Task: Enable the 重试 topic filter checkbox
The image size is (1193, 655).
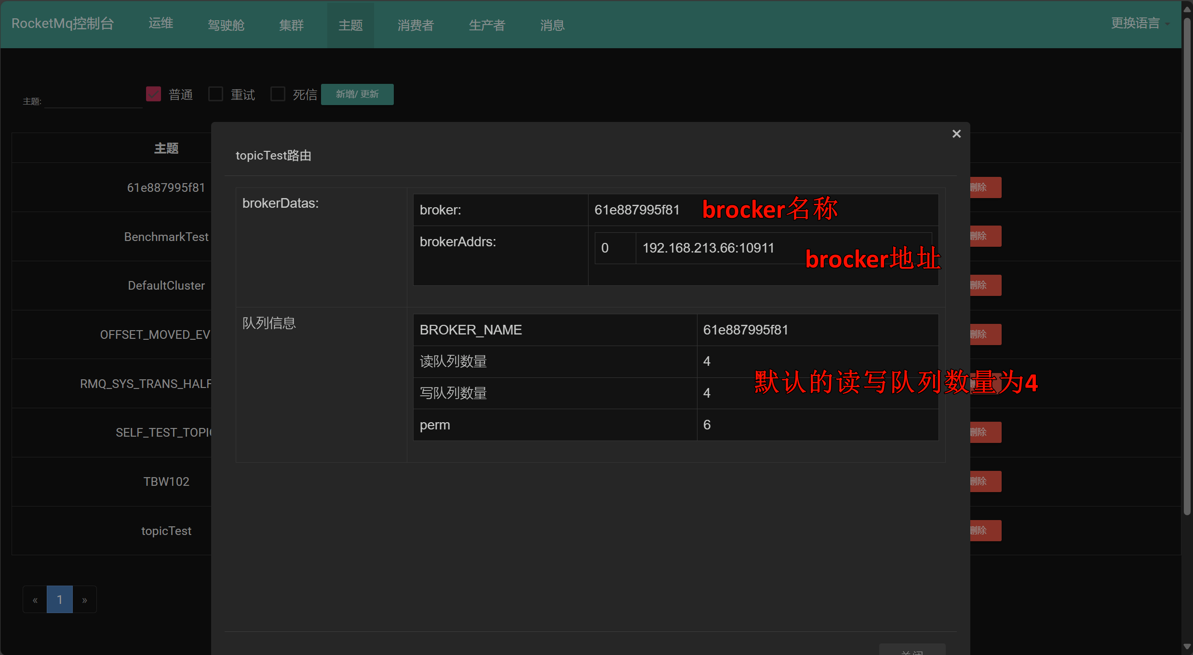Action: [215, 94]
